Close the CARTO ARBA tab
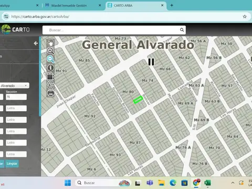This screenshot has width=252, height=189. tap(162, 5)
